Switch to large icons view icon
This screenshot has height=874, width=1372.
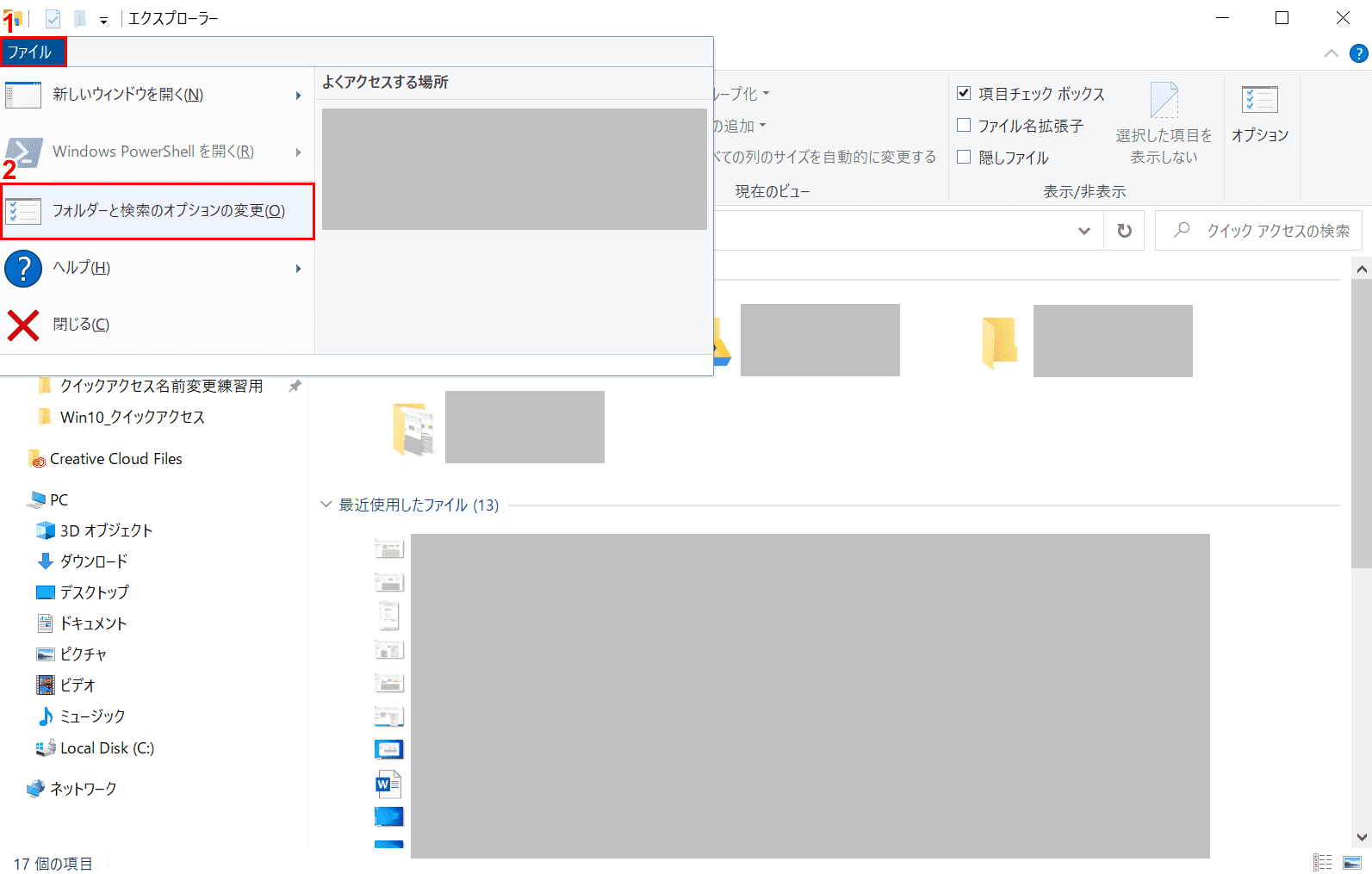pos(1352,862)
